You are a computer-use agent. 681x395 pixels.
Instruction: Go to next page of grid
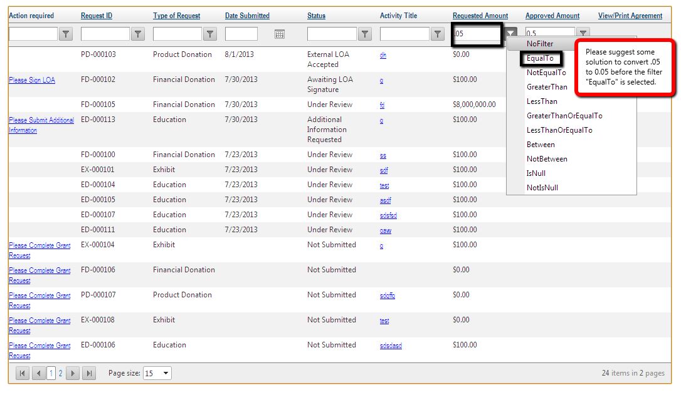[73, 373]
